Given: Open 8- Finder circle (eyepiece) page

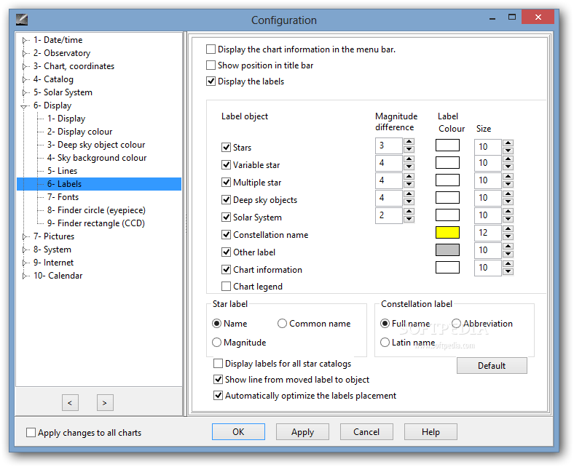Looking at the screenshot, I should (x=96, y=210).
